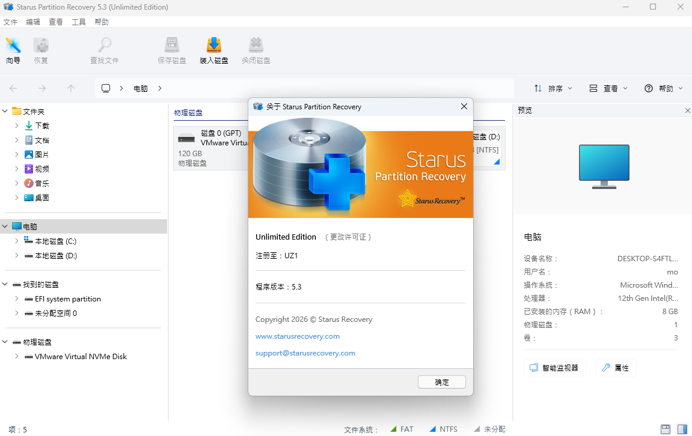Screen dimensions: 692x436
Task: Collapse the 找到的磁盘 section
Action: point(5,284)
